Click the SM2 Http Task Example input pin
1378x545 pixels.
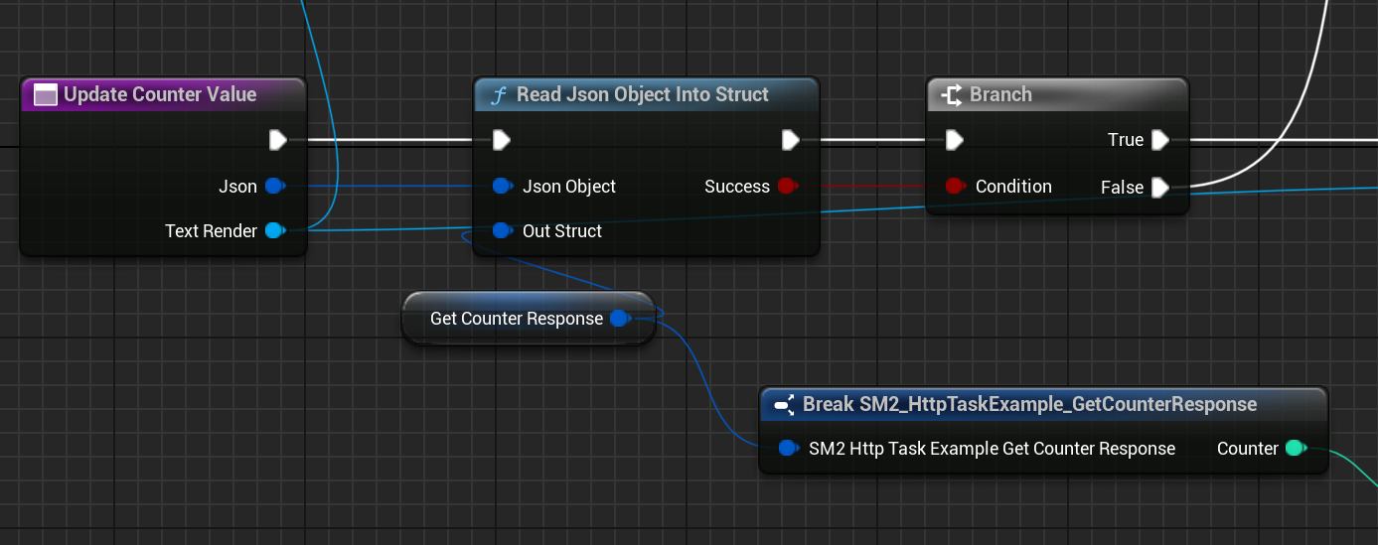tap(788, 449)
